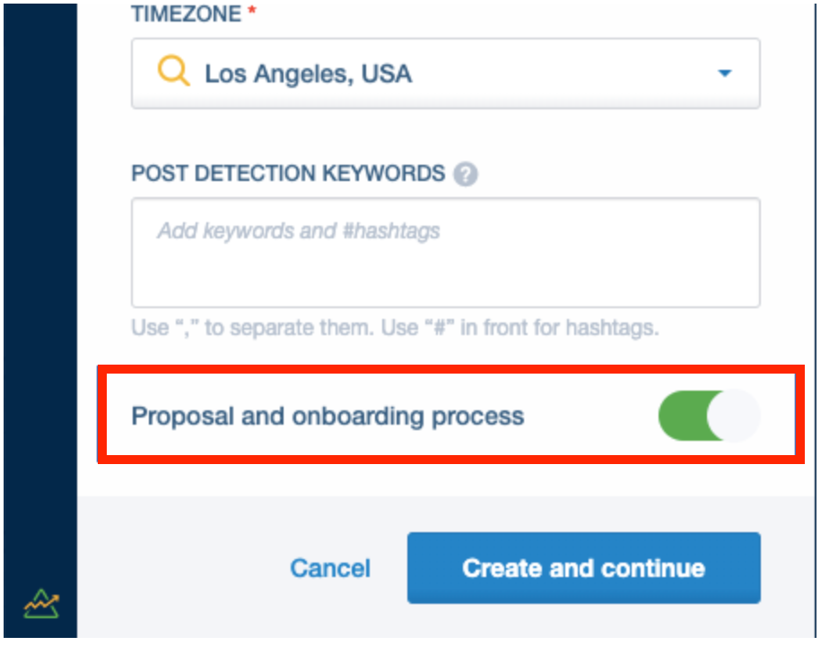Open the Post Detection Keywords help icon
The height and width of the screenshot is (654, 838).
point(466,174)
